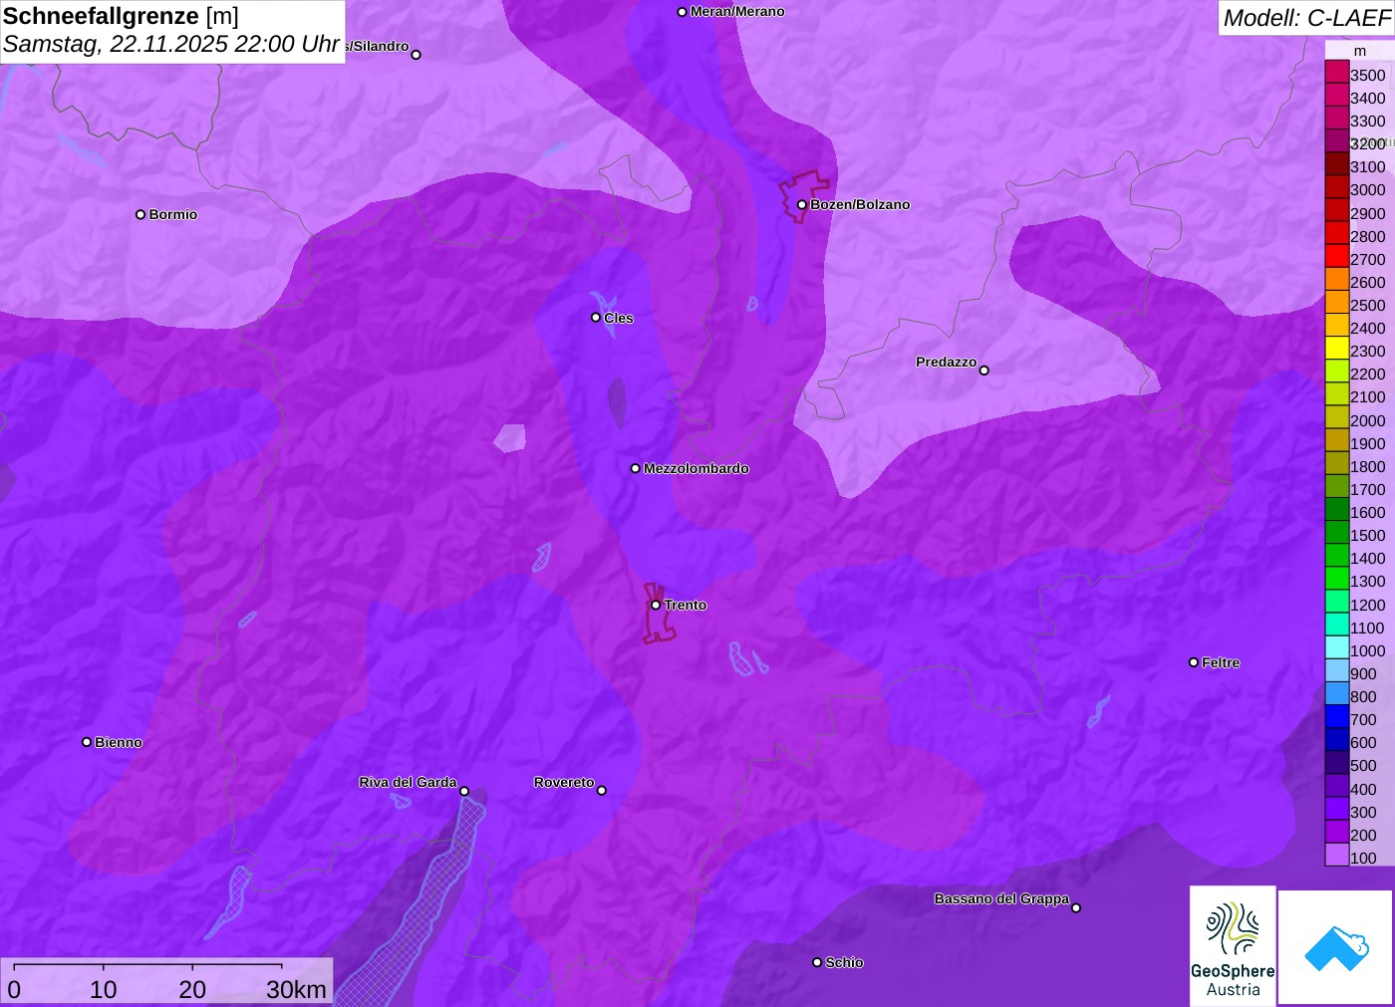1395x1007 pixels.
Task: Click the Meran/Merano marker dot
Action: click(x=682, y=12)
